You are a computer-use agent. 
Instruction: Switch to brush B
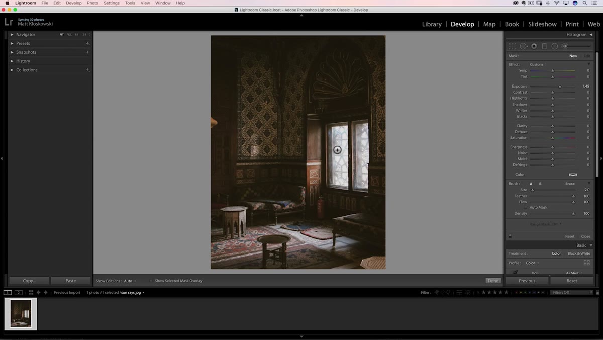pyautogui.click(x=540, y=184)
